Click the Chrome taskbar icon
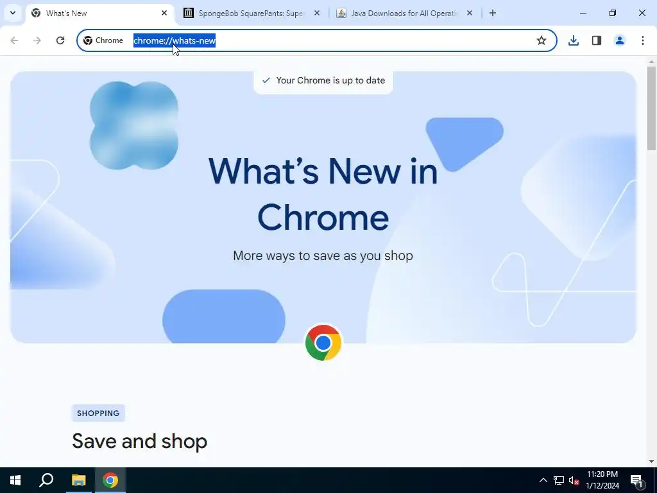The width and height of the screenshot is (657, 493). [x=110, y=480]
